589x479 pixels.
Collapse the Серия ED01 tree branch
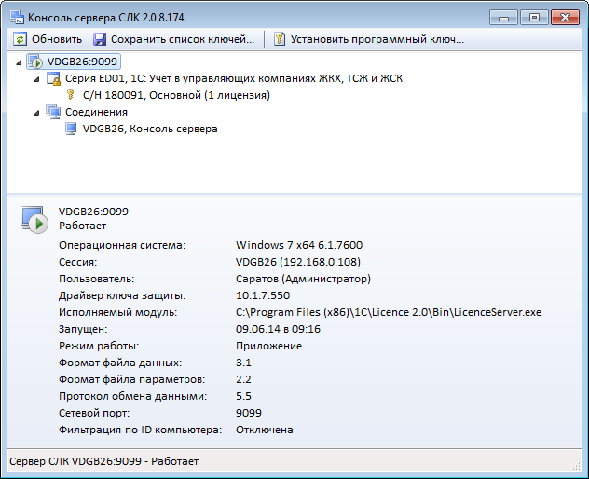pyautogui.click(x=36, y=79)
